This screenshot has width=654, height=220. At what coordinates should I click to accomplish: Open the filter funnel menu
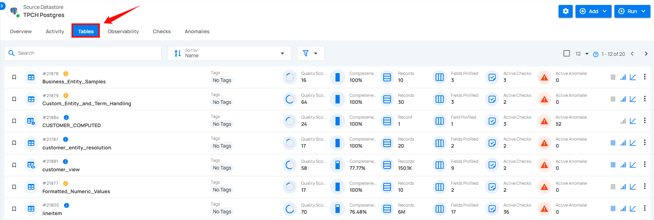[310, 53]
